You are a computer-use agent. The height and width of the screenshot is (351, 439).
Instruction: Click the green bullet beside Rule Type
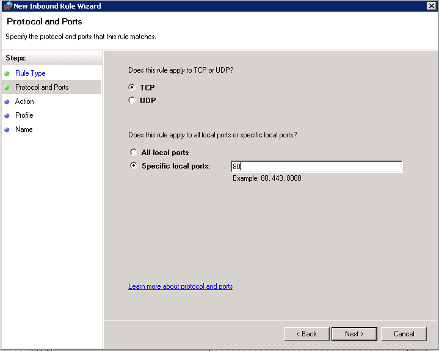click(x=7, y=73)
